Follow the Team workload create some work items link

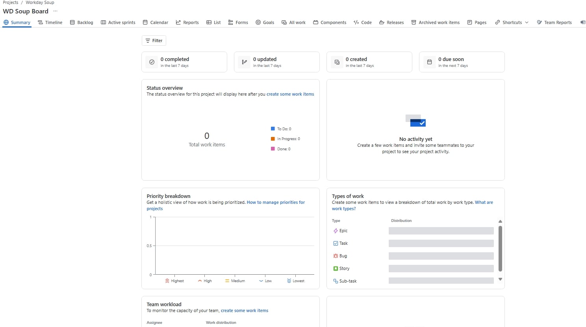click(245, 311)
